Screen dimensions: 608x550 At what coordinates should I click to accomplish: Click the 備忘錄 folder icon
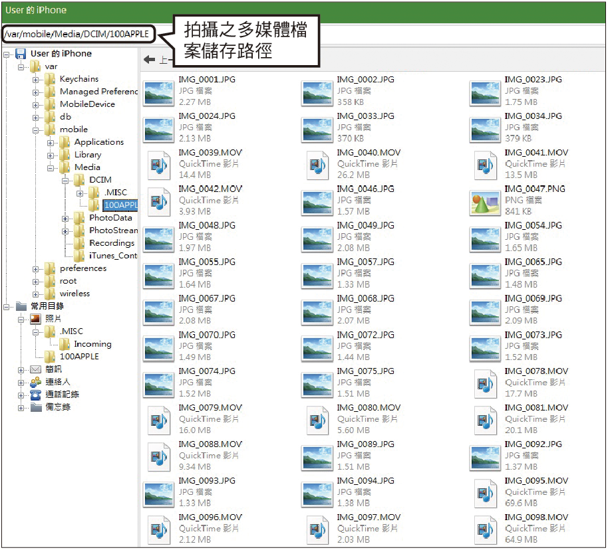click(36, 407)
